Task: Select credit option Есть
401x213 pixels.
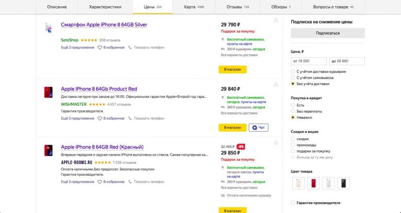Action: pos(293,105)
